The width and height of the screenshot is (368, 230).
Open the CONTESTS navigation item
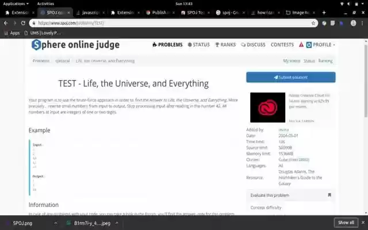(x=282, y=45)
